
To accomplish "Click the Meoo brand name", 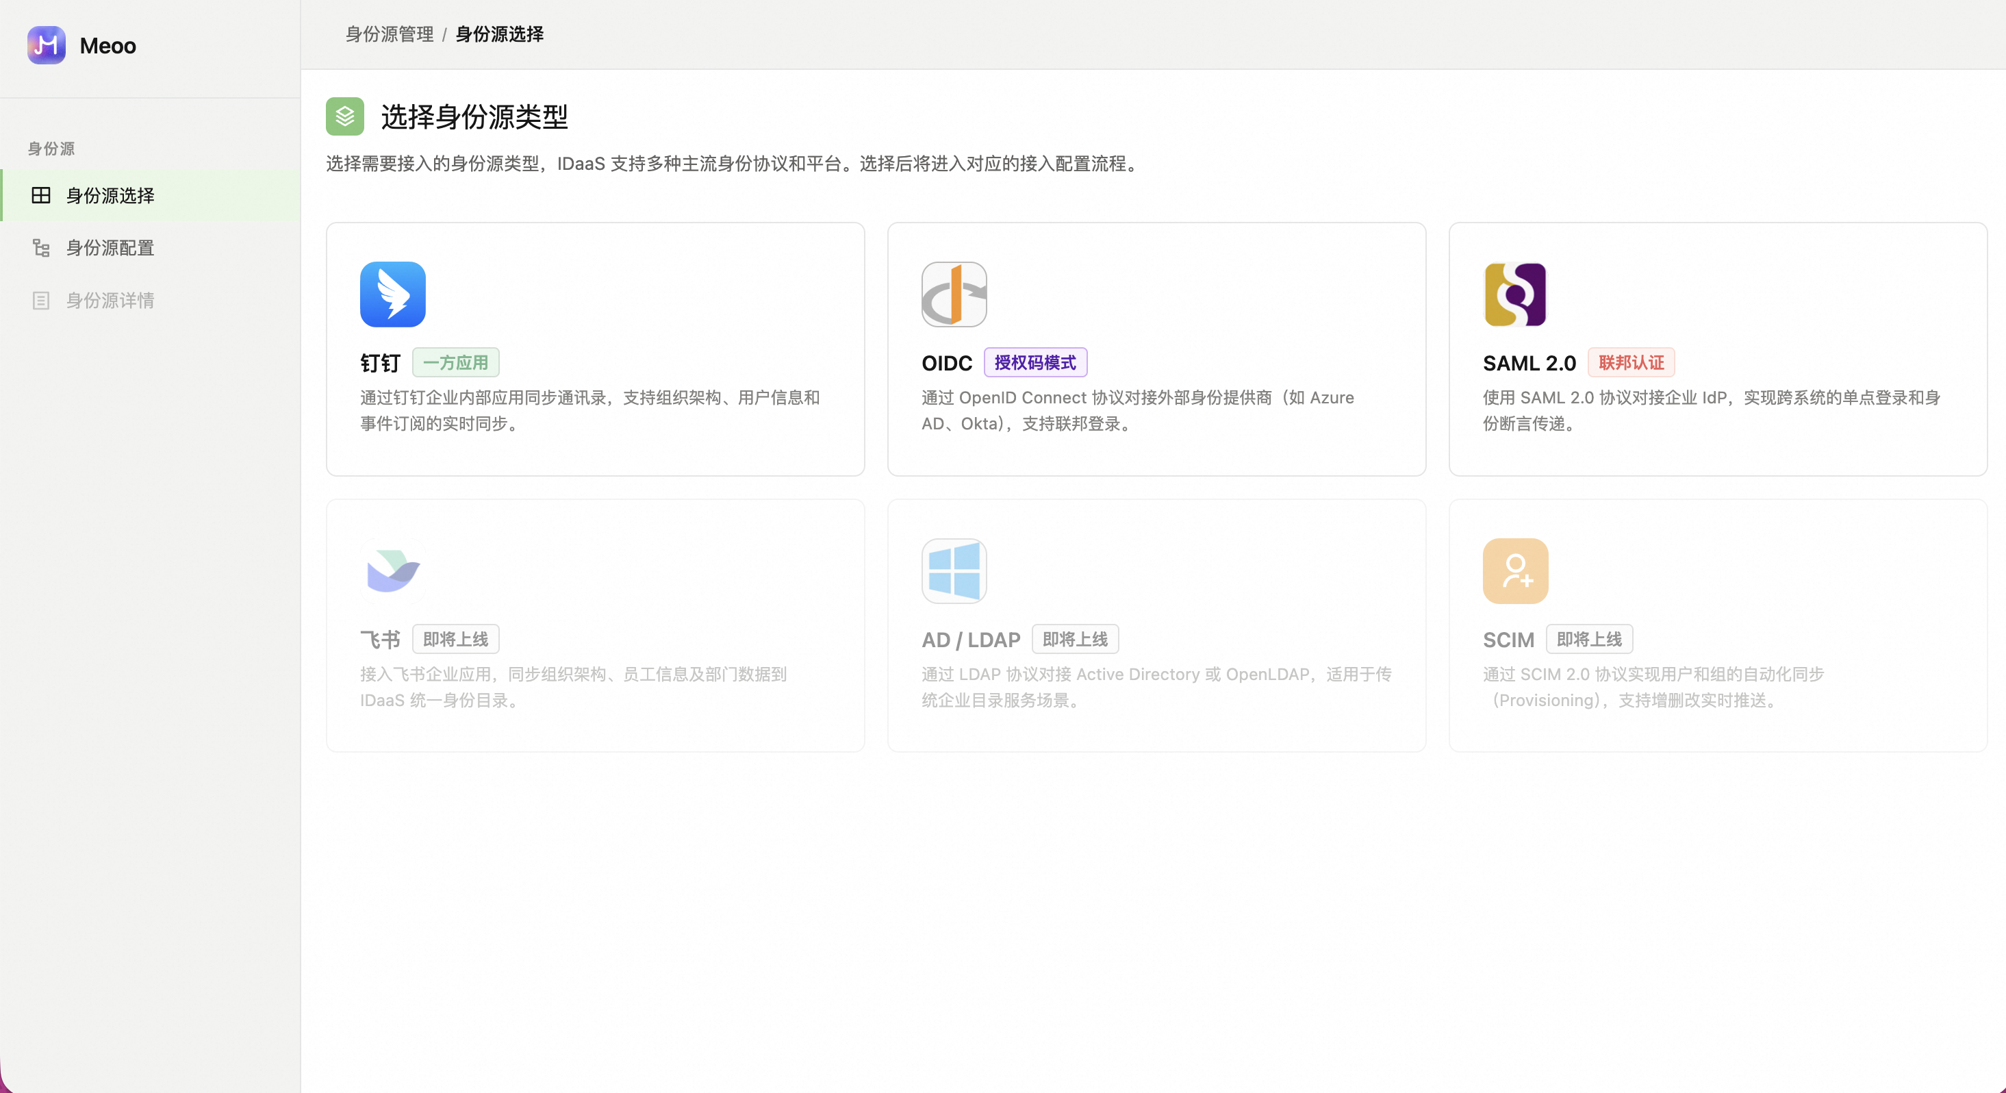I will (x=107, y=46).
